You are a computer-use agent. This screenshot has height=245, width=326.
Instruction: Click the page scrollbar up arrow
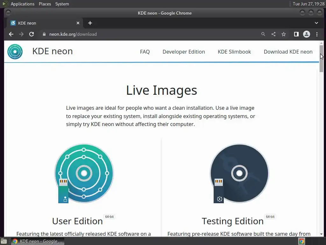pyautogui.click(x=322, y=43)
